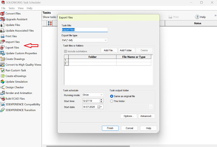Click the File Name or Type header
This screenshot has width=217, height=147.
pos(134,57)
